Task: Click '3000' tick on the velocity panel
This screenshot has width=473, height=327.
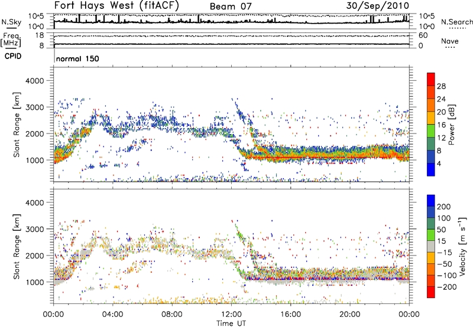Action: (35, 229)
